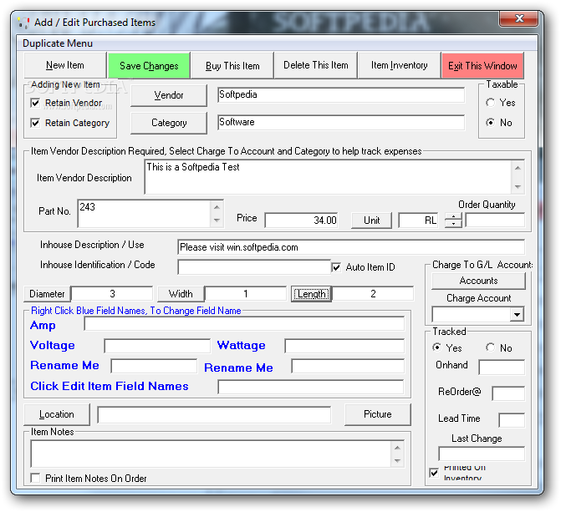The image size is (561, 512).
Task: Click the Unit button
Action: pos(371,221)
